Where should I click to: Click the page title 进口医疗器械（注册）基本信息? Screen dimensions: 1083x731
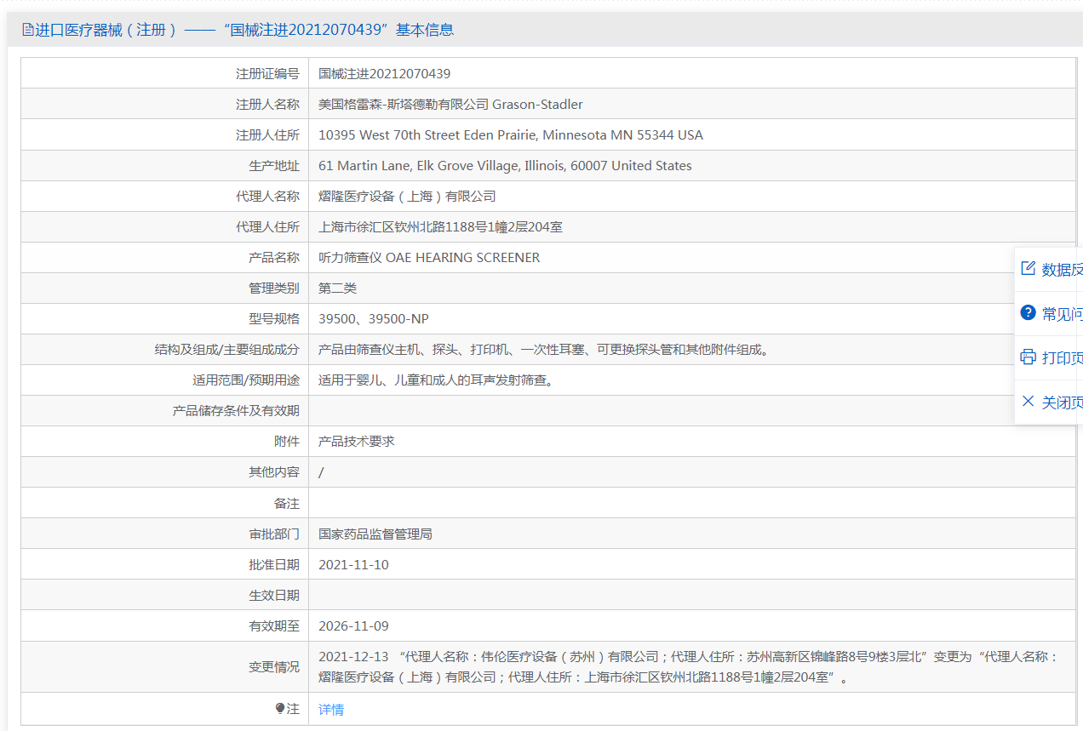[x=244, y=30]
